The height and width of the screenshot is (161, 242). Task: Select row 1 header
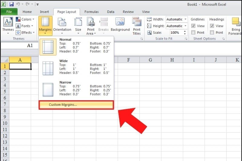point(5,66)
